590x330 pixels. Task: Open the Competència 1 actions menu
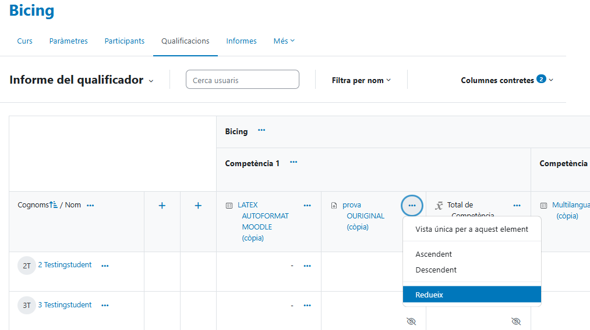click(294, 163)
